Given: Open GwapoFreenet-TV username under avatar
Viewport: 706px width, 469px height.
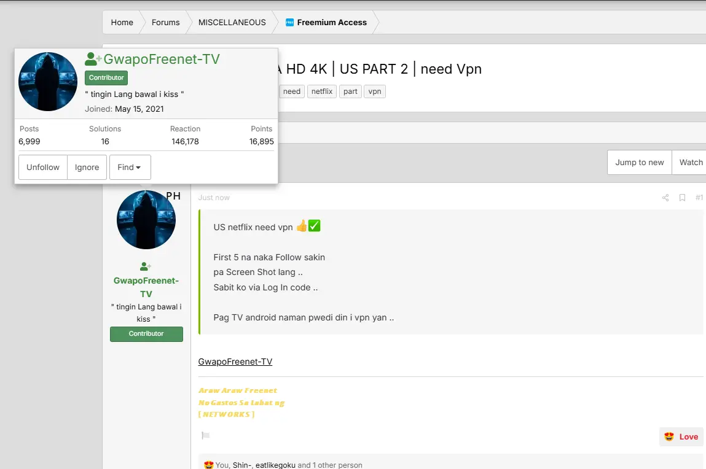Looking at the screenshot, I should click(146, 287).
